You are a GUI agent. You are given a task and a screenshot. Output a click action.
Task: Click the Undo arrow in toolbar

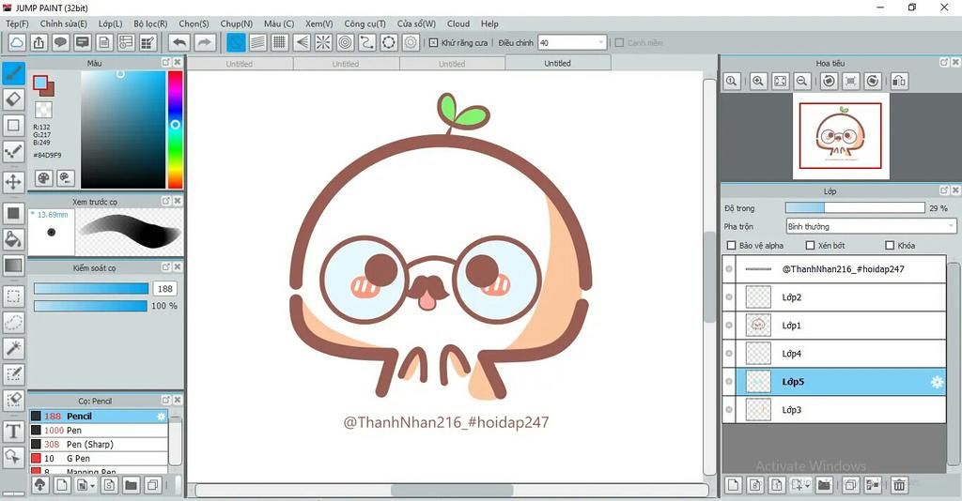(x=179, y=42)
